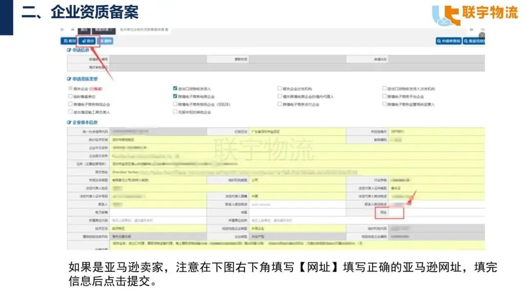This screenshot has width=527, height=296.
Task: Click the edit icon beside 申请信息 heading
Action: click(x=69, y=50)
